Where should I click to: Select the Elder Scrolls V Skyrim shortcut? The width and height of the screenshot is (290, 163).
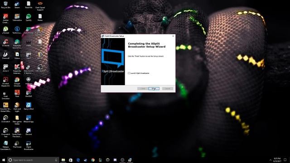(29, 69)
